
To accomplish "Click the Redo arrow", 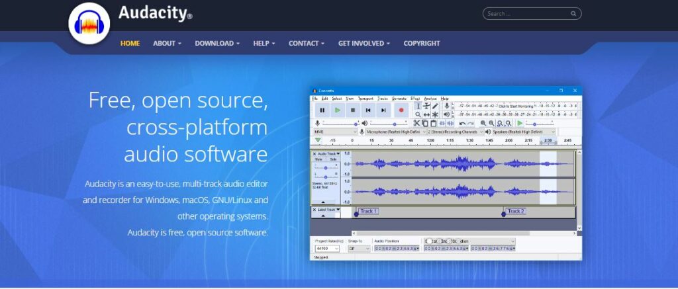I will point(471,124).
